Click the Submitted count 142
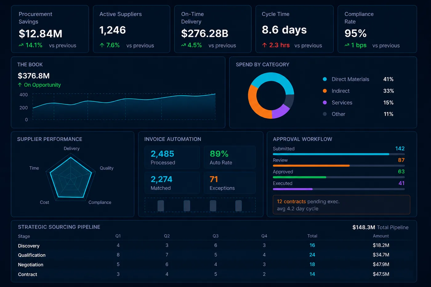Viewport: 431px width, 287px height. click(x=400, y=149)
